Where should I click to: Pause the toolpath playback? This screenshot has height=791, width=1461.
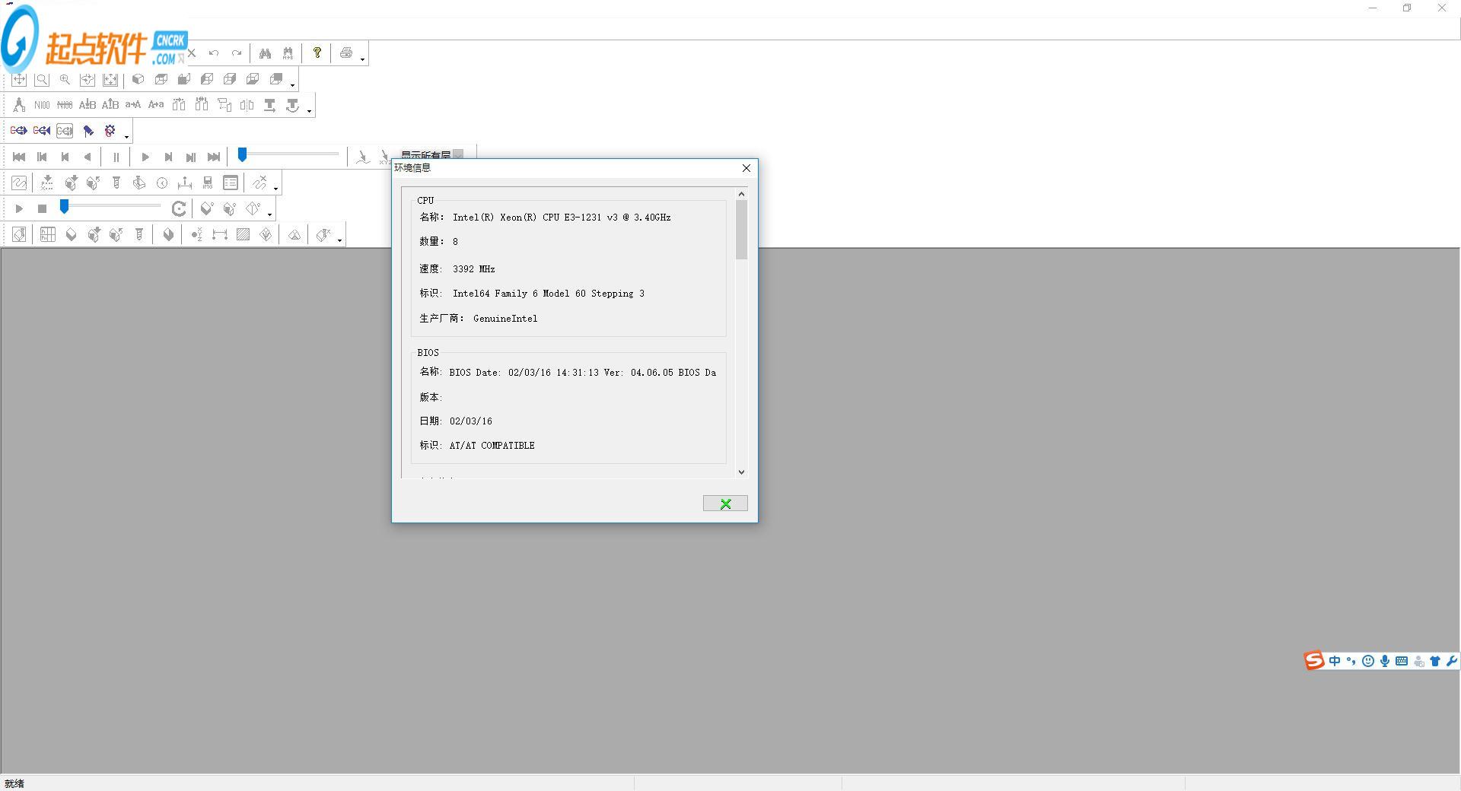click(x=116, y=157)
